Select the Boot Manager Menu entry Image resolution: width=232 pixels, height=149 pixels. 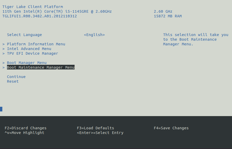point(27,63)
